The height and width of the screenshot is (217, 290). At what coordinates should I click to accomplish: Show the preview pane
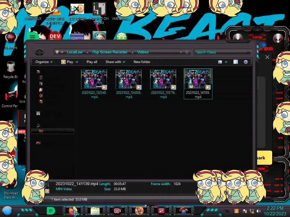[235, 62]
